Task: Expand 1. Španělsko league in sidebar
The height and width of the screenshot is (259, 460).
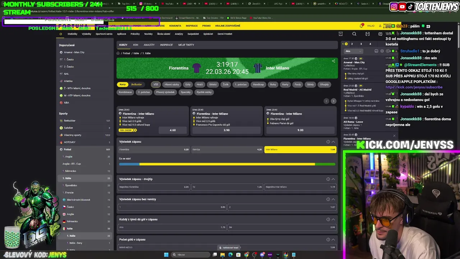Action: [86, 185]
